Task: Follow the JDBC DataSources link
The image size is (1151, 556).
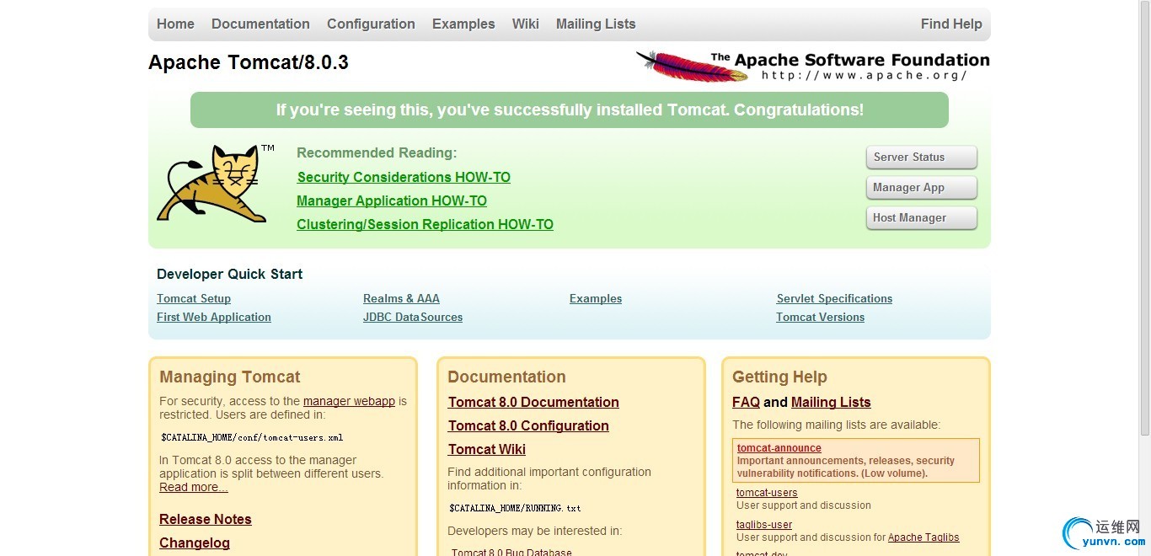Action: coord(413,317)
